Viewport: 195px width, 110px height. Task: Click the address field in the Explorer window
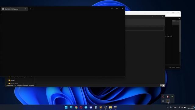click(x=144, y=28)
